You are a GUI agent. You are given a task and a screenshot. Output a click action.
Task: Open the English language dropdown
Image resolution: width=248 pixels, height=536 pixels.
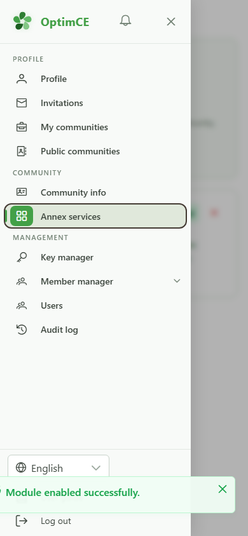(x=59, y=467)
